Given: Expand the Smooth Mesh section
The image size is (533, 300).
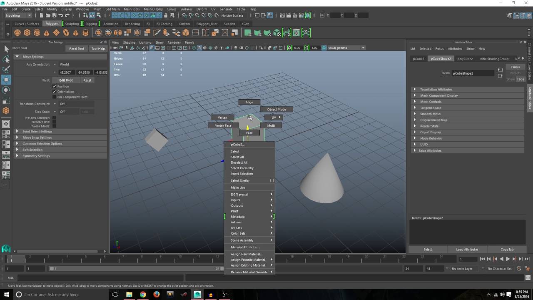Looking at the screenshot, I should pyautogui.click(x=467, y=114).
